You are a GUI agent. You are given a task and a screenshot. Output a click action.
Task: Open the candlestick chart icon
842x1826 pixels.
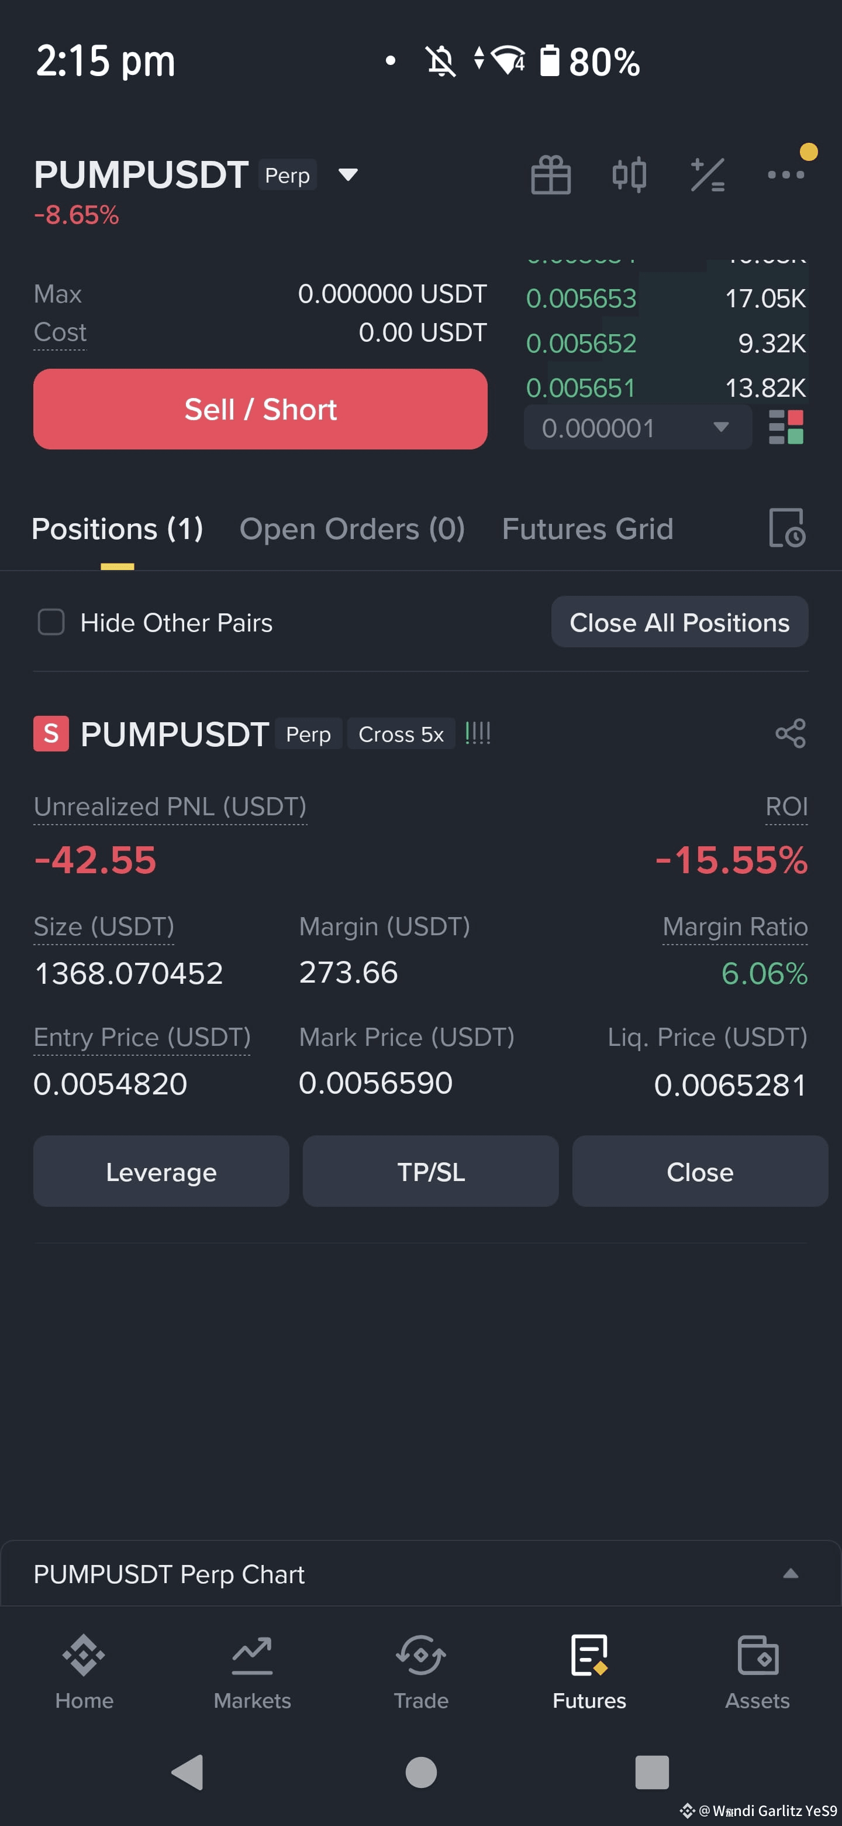(x=629, y=174)
